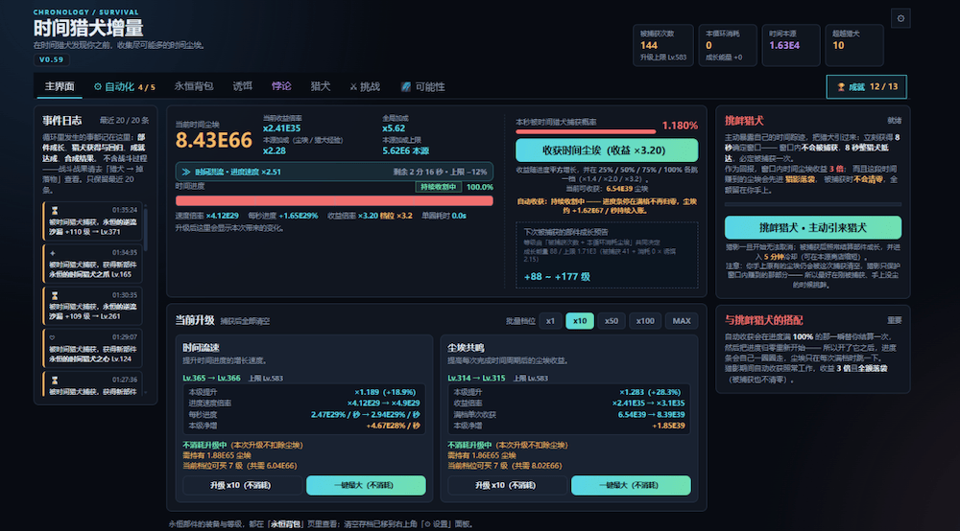This screenshot has height=531, width=960.
Task: Click 挑衅猎犬·主动引来猎犬 button
Action: point(812,227)
